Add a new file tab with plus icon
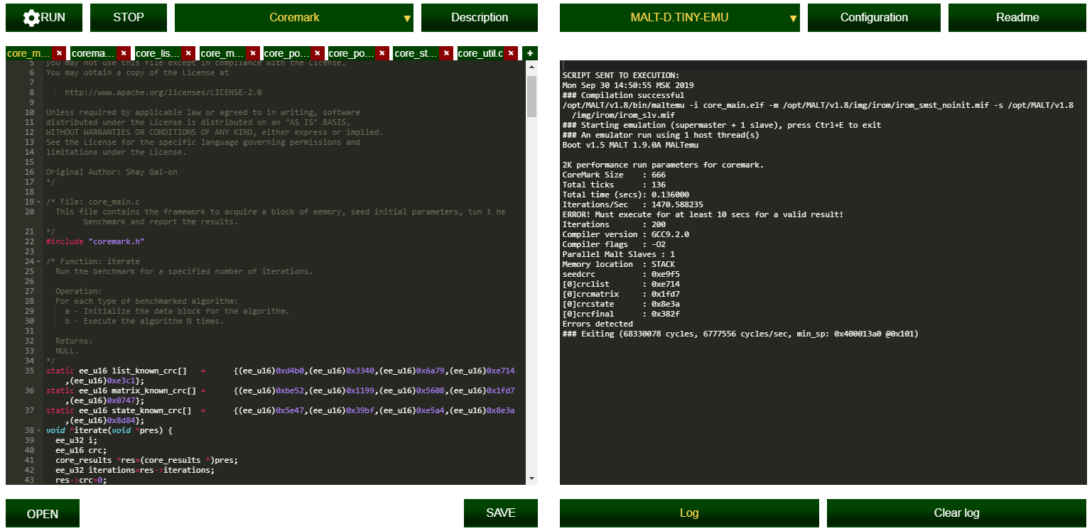The height and width of the screenshot is (531, 1092). coord(530,53)
